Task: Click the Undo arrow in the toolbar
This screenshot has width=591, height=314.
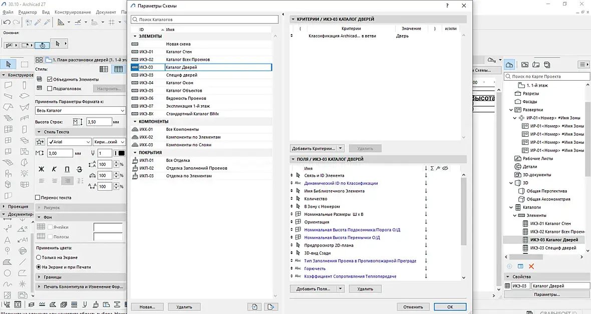Action: pos(6,22)
